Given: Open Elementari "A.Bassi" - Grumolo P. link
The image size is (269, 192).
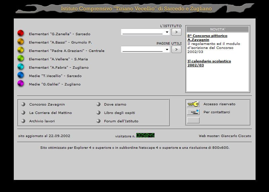Looking at the screenshot, I should (x=60, y=43).
